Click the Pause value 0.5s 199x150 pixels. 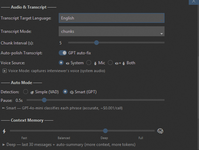(x=19, y=100)
